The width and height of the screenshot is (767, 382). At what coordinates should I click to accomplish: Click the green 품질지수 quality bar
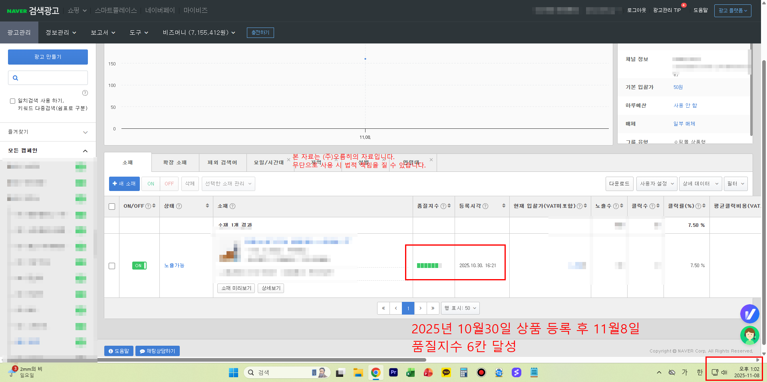click(429, 265)
